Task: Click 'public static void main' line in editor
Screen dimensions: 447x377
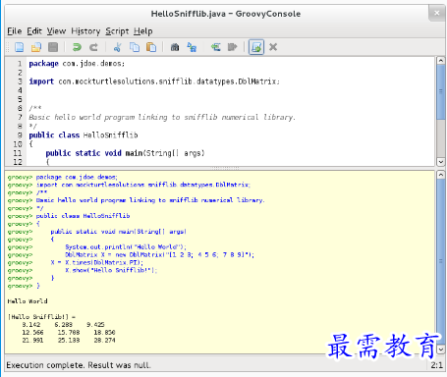Action: point(125,153)
